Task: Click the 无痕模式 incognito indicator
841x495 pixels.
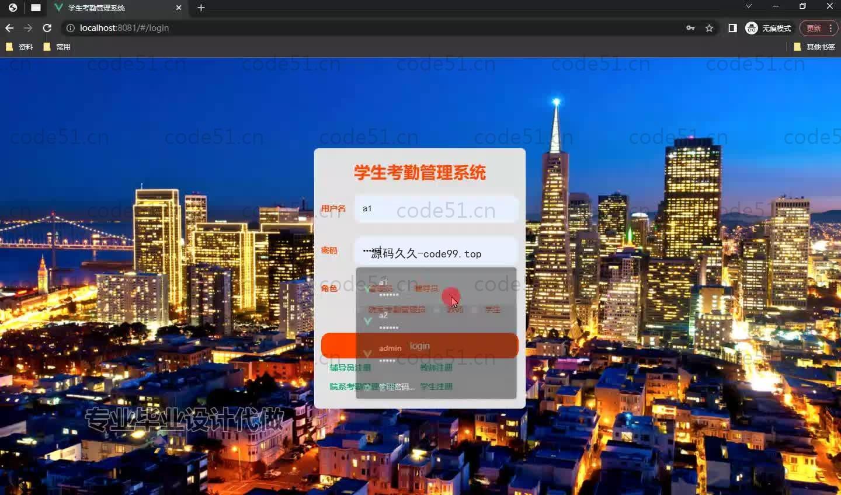Action: [x=769, y=28]
